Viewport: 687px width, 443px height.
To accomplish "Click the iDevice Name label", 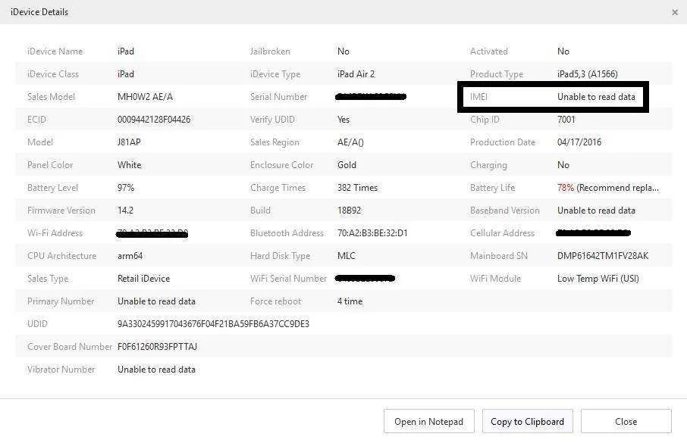I will click(55, 51).
